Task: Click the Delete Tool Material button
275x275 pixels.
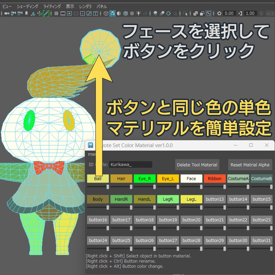Action: (197, 165)
